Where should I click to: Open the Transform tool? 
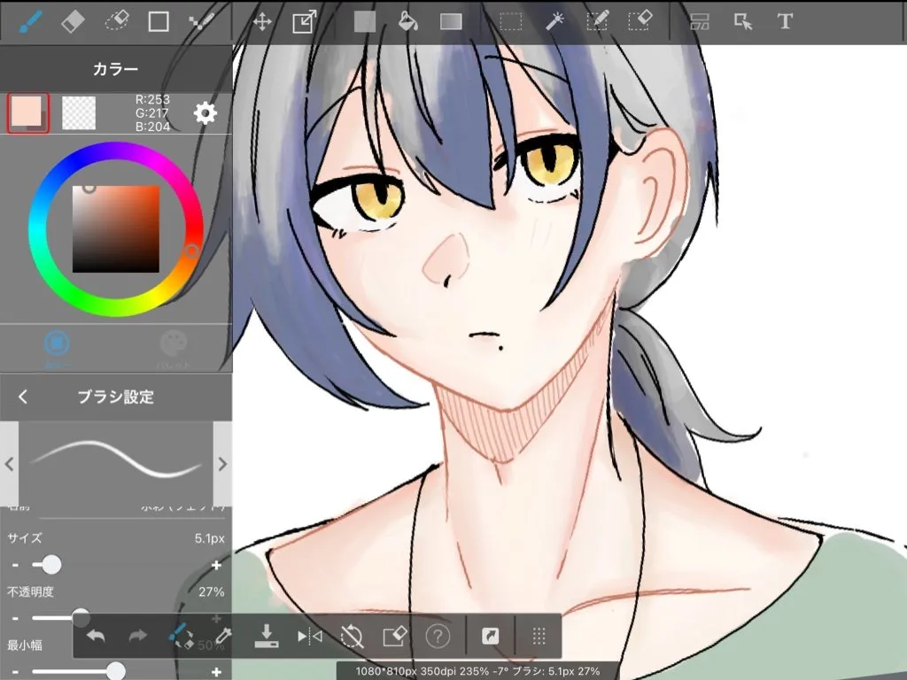pos(305,21)
